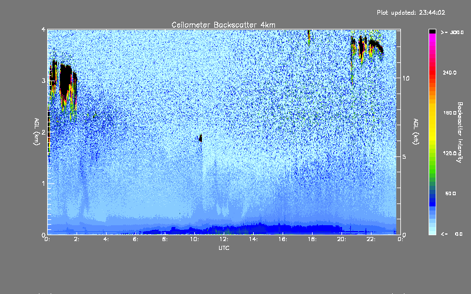The height and width of the screenshot is (294, 471).
Task: Click the '3' tick on the km axis
Action: pyautogui.click(x=44, y=81)
